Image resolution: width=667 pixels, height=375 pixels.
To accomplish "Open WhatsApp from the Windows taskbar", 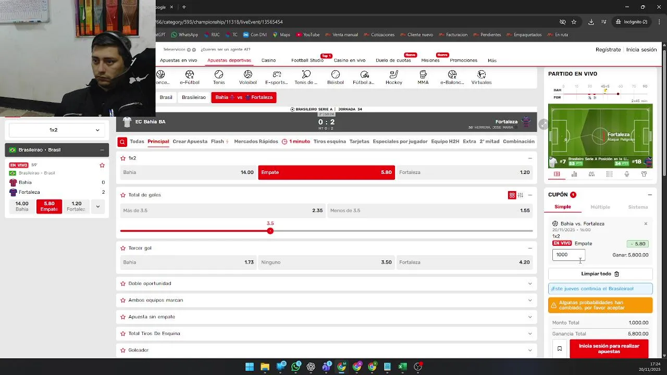I will [296, 367].
